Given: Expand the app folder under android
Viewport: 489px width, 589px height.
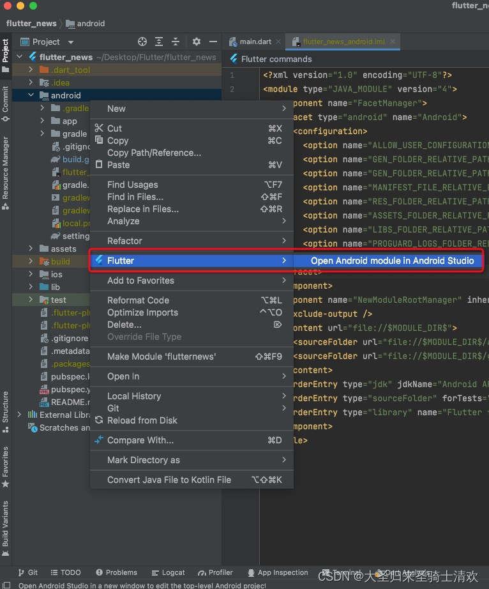Looking at the screenshot, I should (42, 121).
